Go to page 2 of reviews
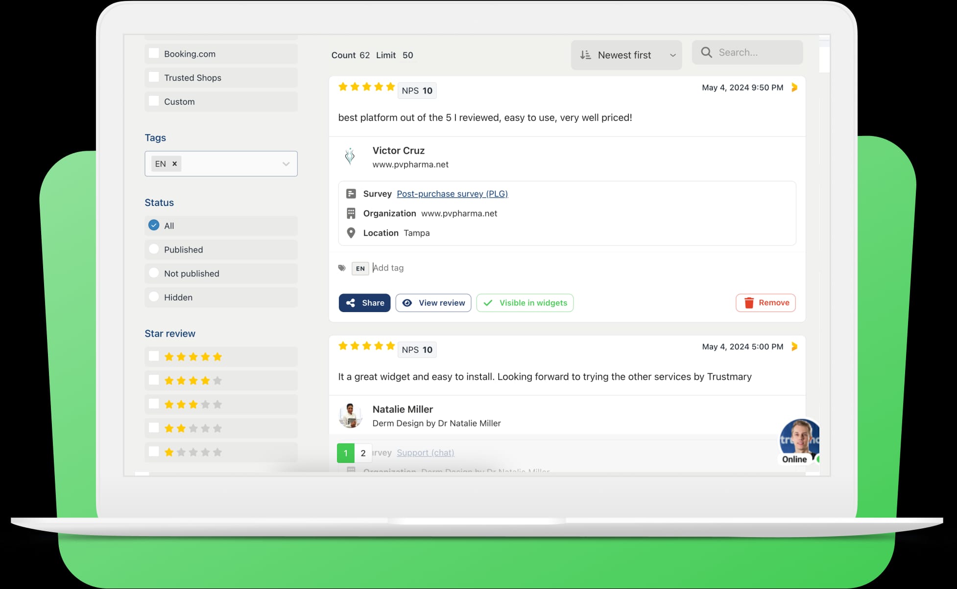This screenshot has width=957, height=589. [363, 453]
